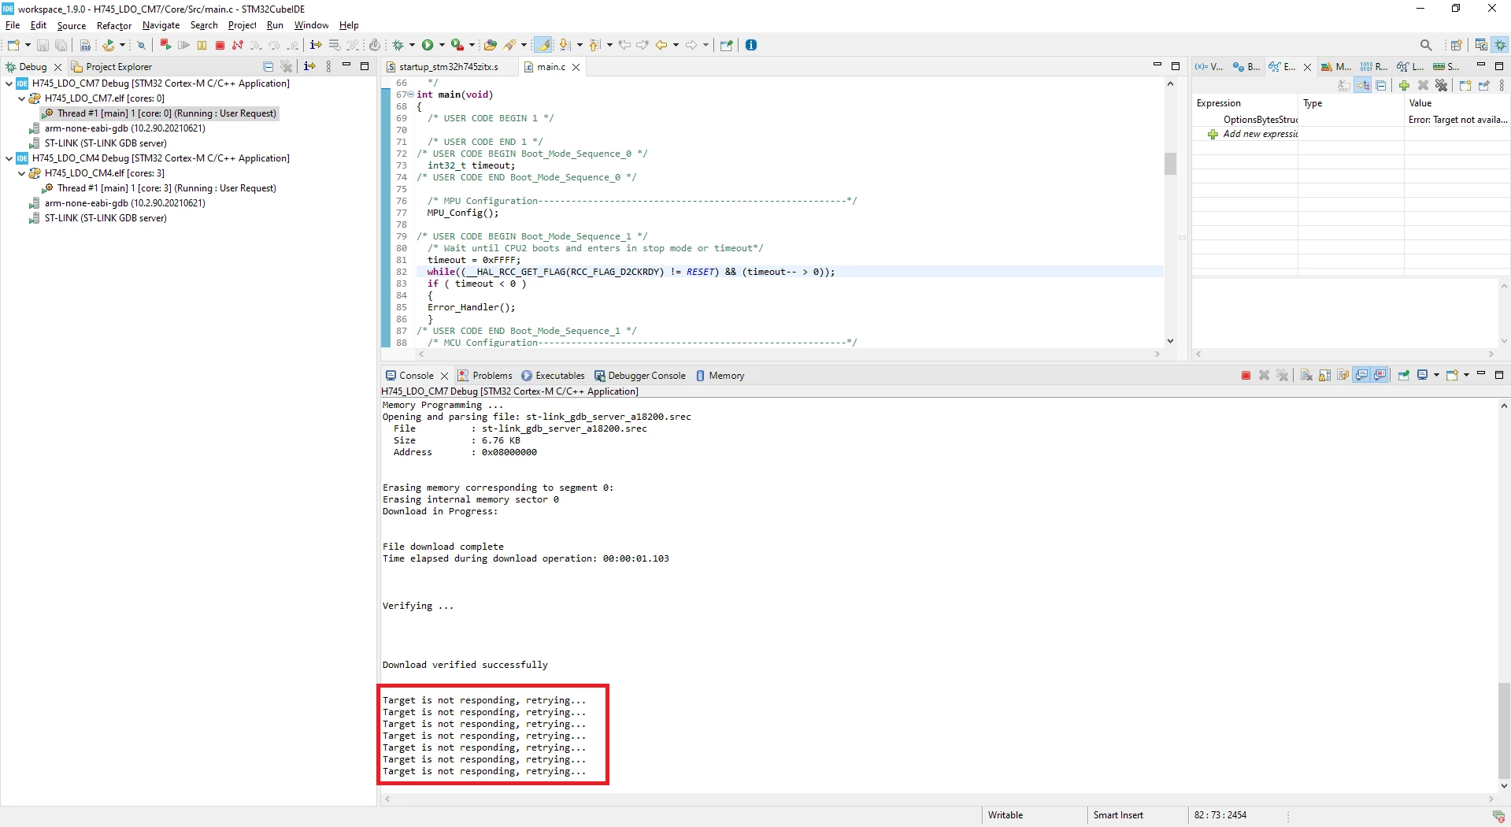Collapse H745_LDO_CM4 Debug launch node
The width and height of the screenshot is (1511, 827).
9,158
